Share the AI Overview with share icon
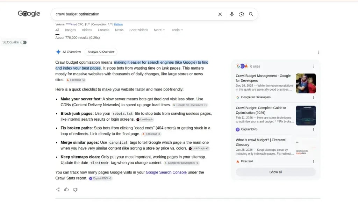This screenshot has width=358, height=206. click(58, 190)
